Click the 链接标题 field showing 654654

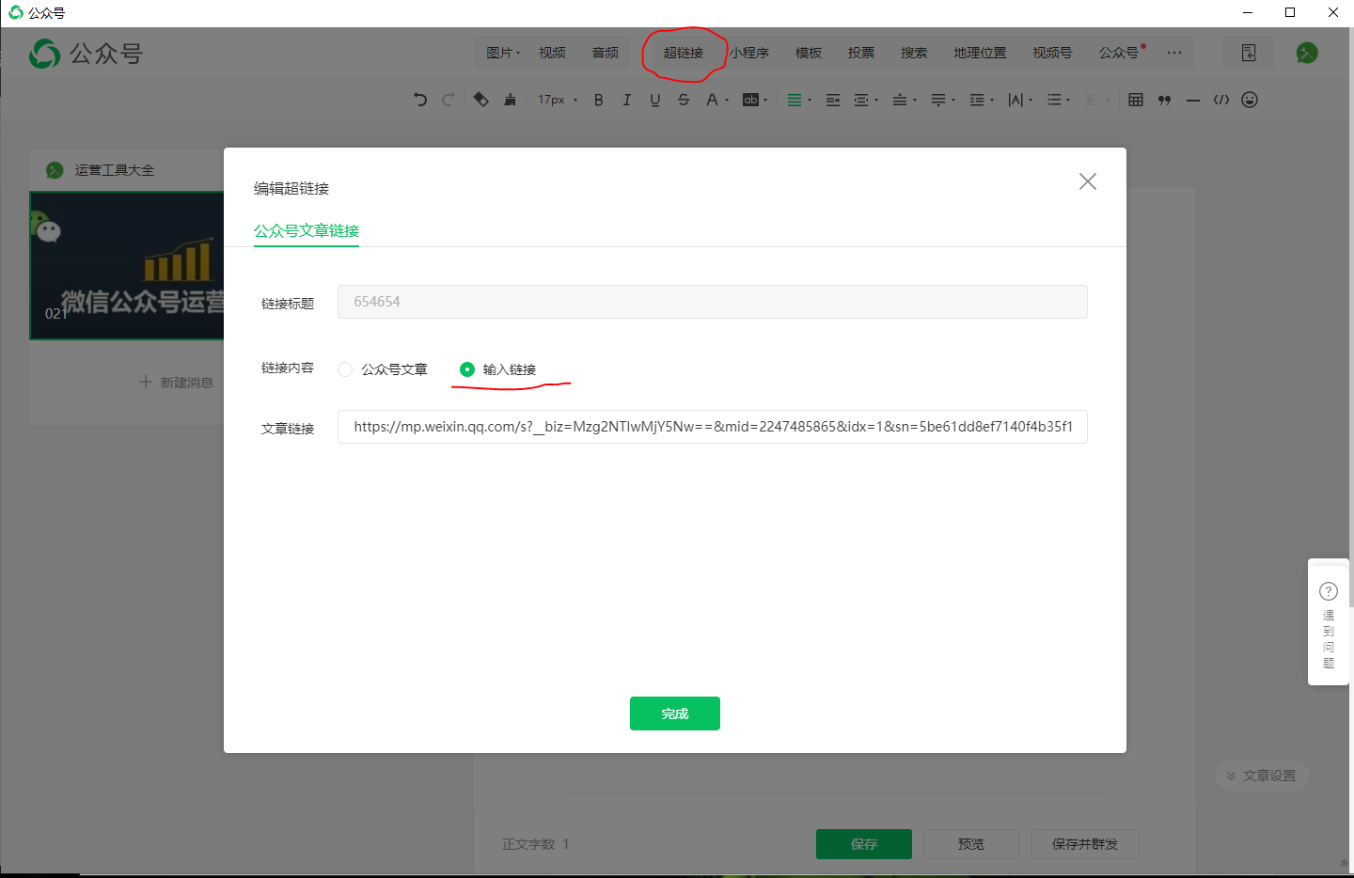(x=713, y=302)
